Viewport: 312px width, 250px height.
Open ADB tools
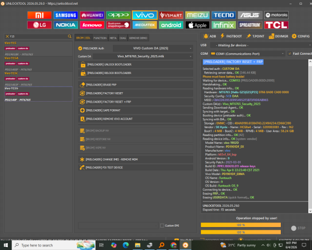point(210,36)
